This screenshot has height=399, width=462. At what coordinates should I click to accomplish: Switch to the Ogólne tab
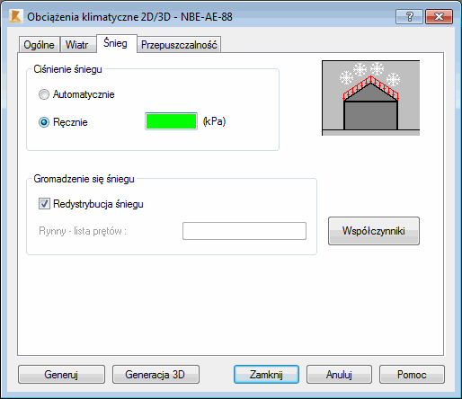coord(39,45)
